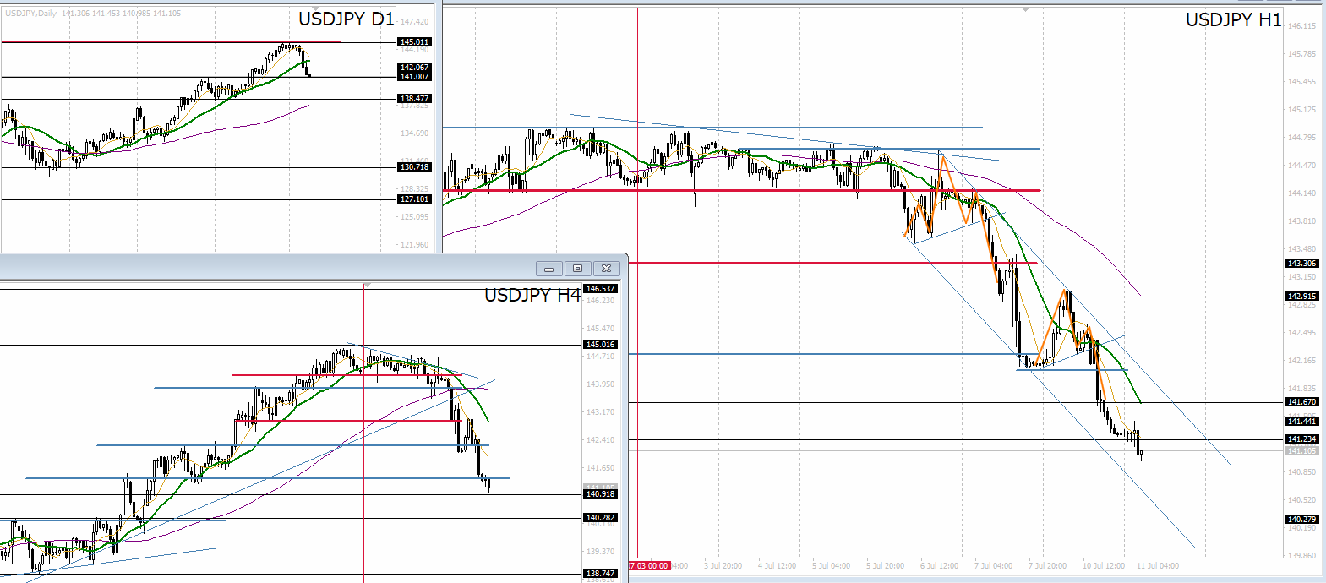Click the 141.234 price label in H1 chart
The width and height of the screenshot is (1326, 583).
(1301, 439)
